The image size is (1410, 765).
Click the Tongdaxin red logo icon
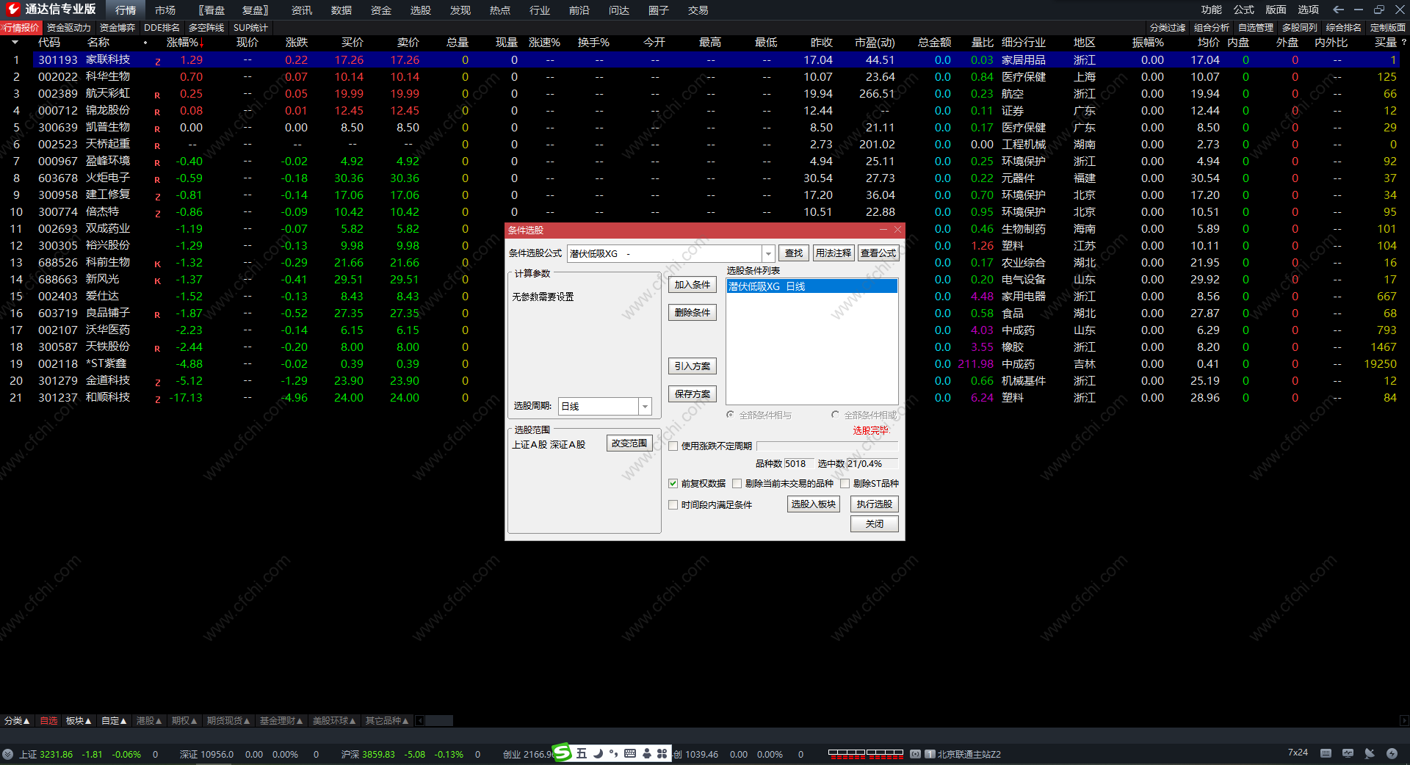coord(12,10)
